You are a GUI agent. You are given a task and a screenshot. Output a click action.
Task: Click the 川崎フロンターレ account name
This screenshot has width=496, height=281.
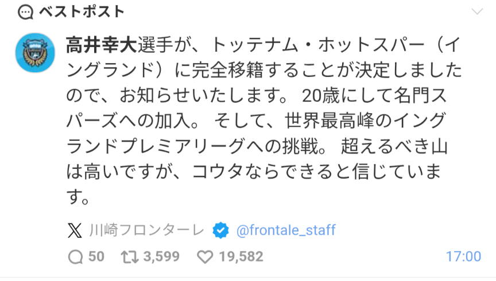[x=147, y=230]
